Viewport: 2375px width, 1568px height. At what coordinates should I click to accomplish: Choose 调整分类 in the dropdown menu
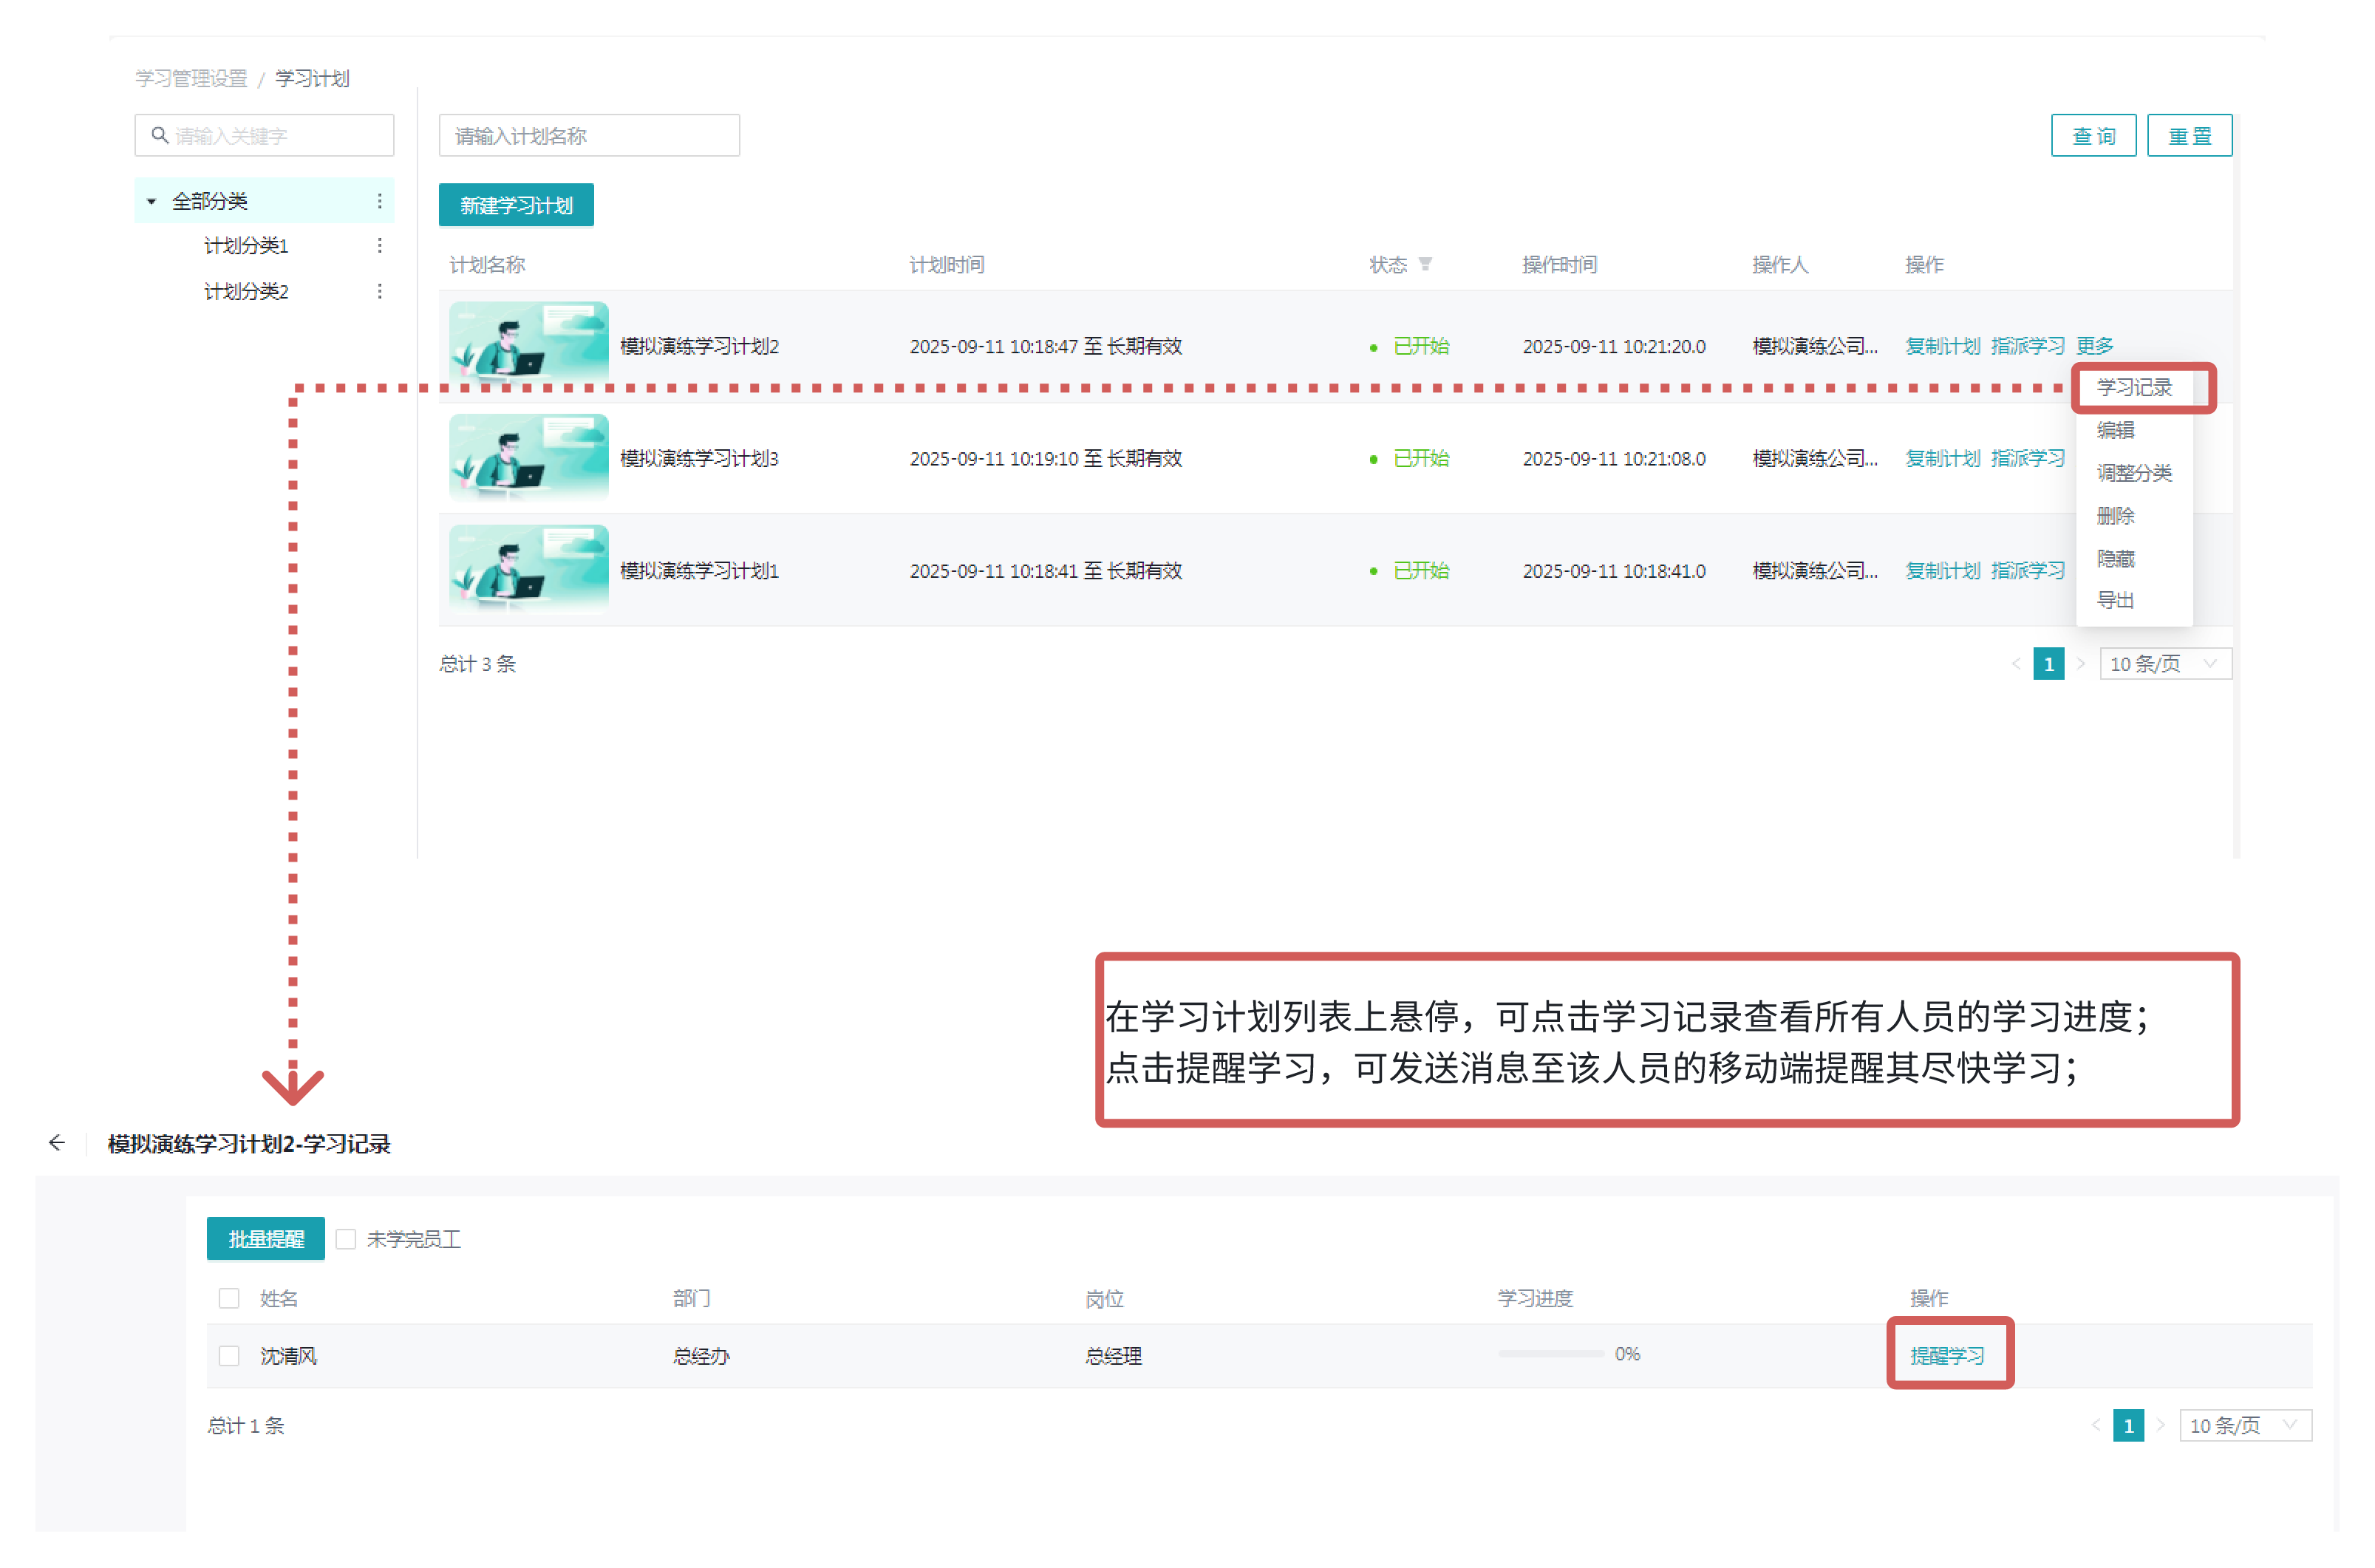click(x=2135, y=473)
